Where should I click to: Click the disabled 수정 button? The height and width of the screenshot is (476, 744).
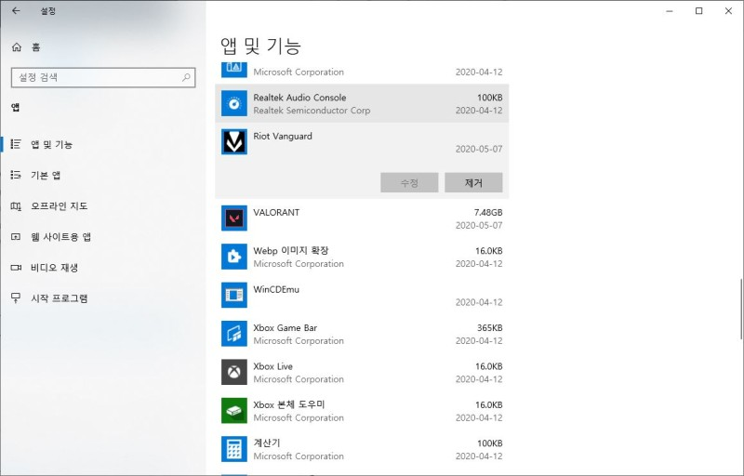409,182
